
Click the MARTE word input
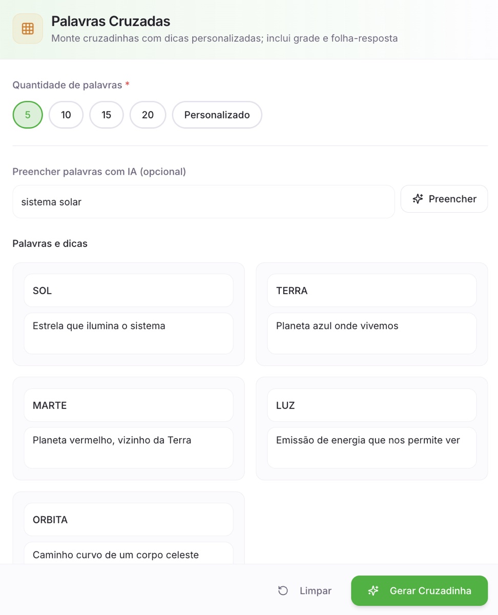point(129,405)
